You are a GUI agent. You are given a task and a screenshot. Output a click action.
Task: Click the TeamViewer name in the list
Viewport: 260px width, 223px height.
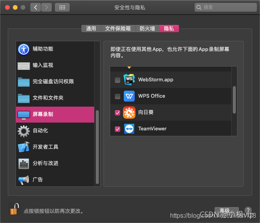(x=153, y=129)
